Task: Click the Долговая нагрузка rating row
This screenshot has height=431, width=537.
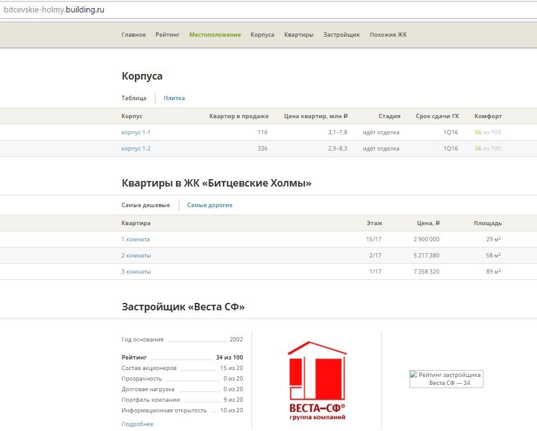Action: pos(182,389)
